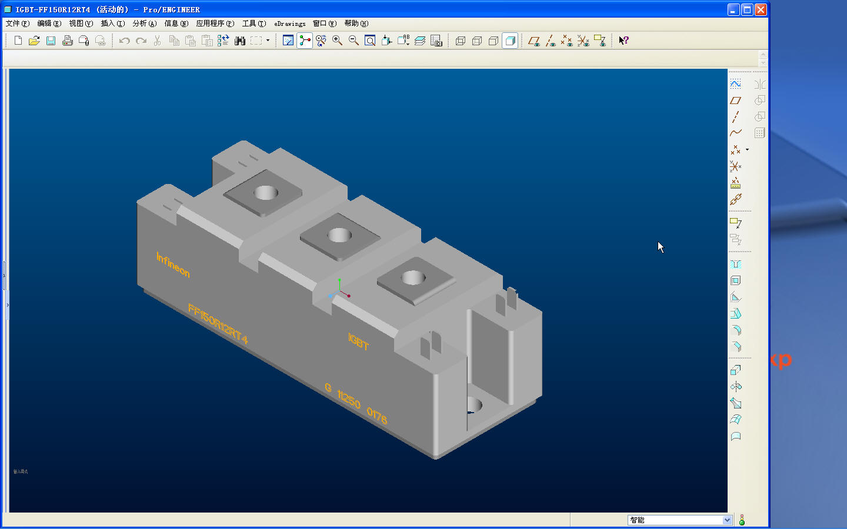This screenshot has width=847, height=529.
Task: Open the 信息(N) menu
Action: tap(176, 24)
